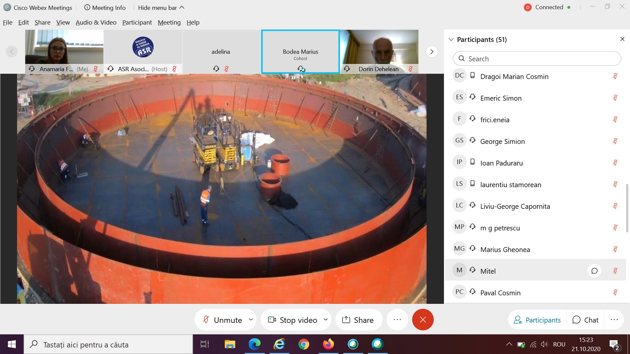Collapse the Participants (51) list chevron
Viewport: 630px width, 354px height.
click(x=451, y=39)
